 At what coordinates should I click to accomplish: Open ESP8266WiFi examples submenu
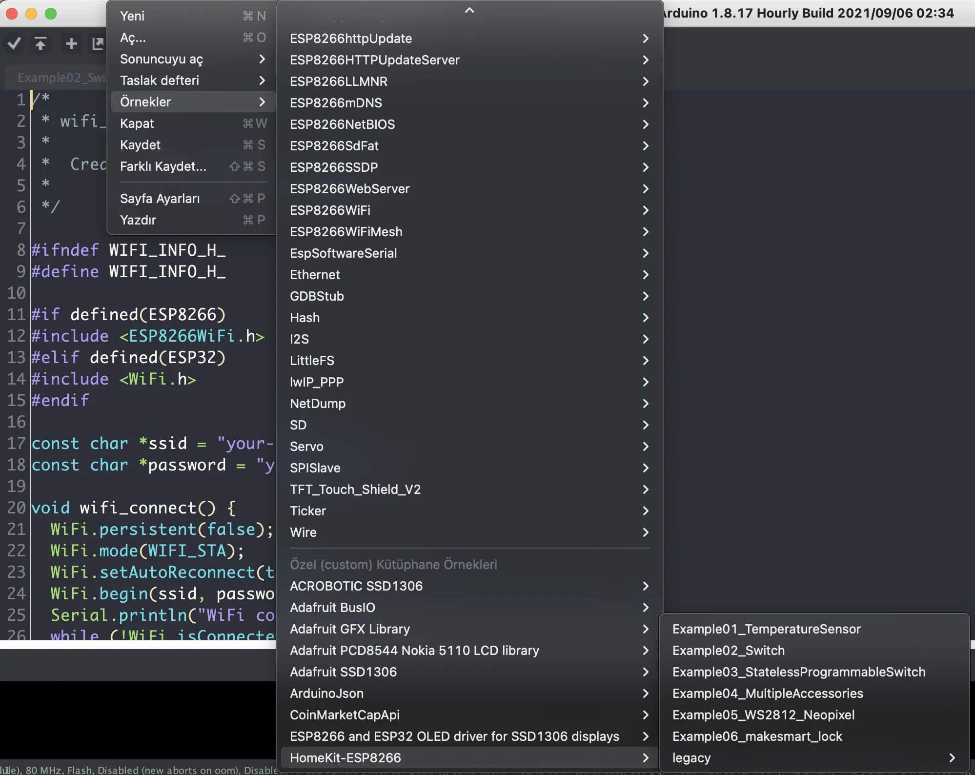pos(469,210)
